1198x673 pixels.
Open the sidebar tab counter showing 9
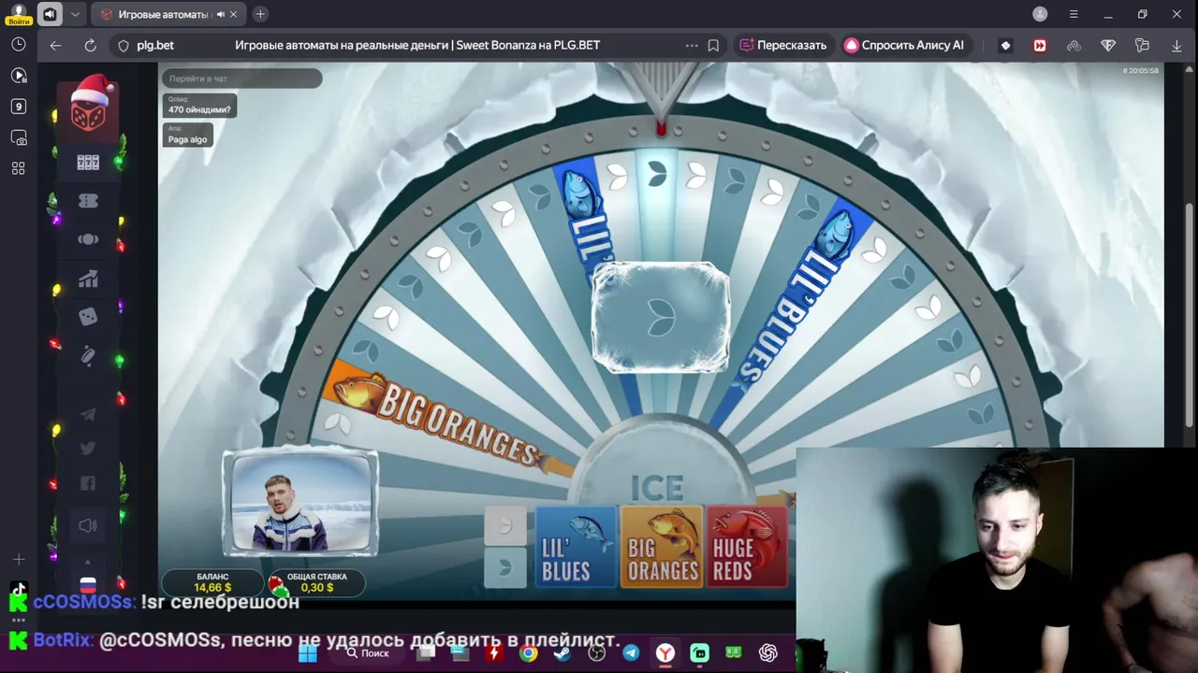coord(18,107)
